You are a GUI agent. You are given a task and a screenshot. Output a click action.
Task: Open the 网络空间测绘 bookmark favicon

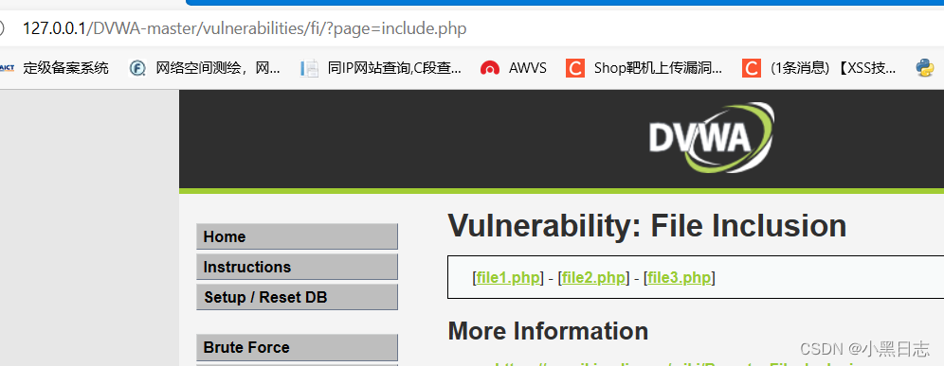[137, 68]
